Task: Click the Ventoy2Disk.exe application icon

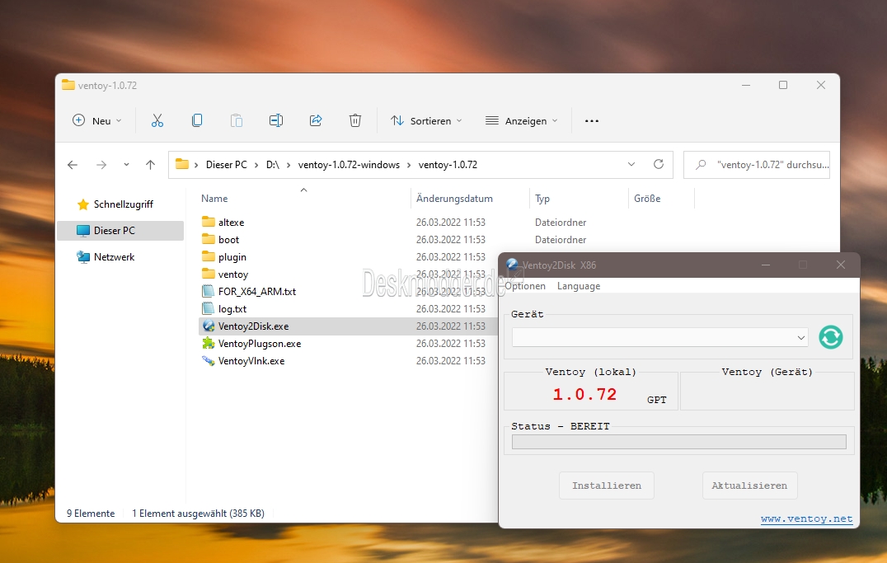Action: pyautogui.click(x=209, y=326)
